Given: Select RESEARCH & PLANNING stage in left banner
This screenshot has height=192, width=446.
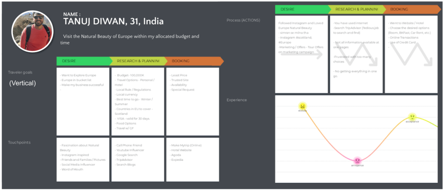Looking at the screenshot, I should pos(138,61).
